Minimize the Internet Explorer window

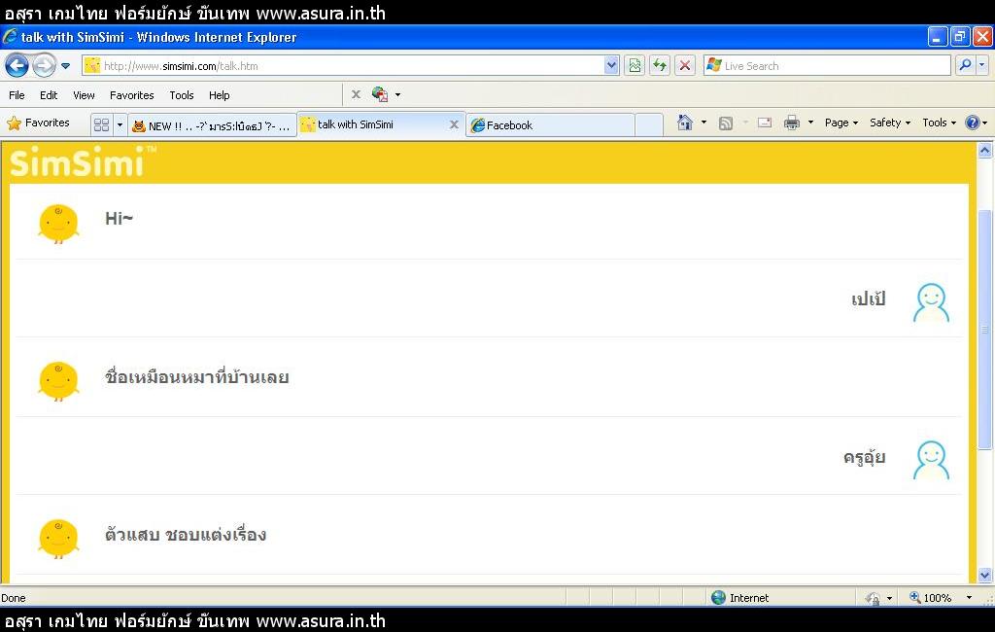click(938, 37)
